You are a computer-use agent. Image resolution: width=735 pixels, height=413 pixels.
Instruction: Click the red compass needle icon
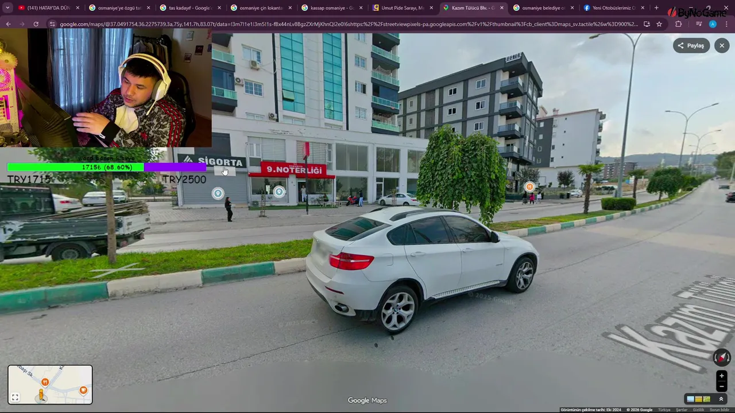(721, 357)
